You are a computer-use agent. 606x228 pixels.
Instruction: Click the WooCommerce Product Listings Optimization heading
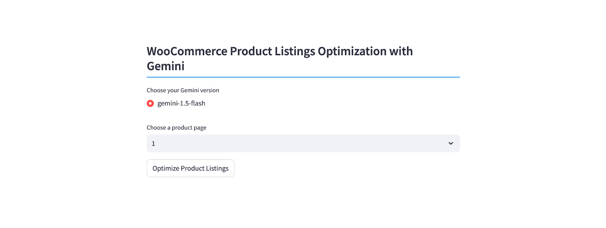280,59
